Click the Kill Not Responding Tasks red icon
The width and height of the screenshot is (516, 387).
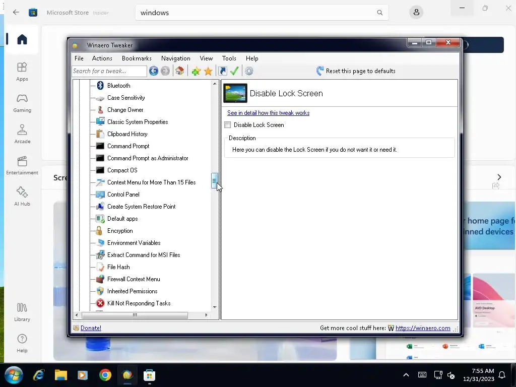(x=100, y=303)
